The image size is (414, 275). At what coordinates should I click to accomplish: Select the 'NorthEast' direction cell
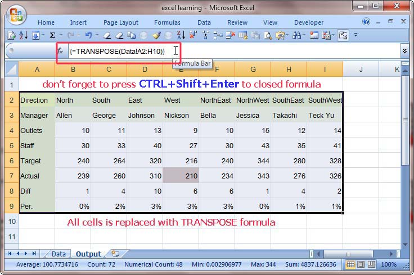click(x=217, y=100)
